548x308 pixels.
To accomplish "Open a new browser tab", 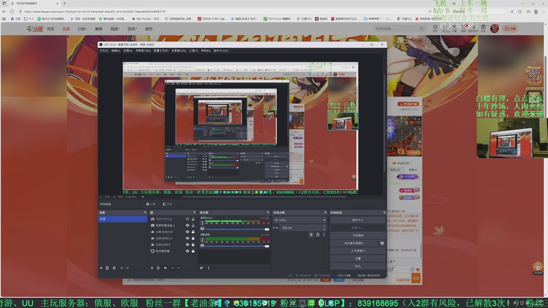I will click(x=64, y=3).
